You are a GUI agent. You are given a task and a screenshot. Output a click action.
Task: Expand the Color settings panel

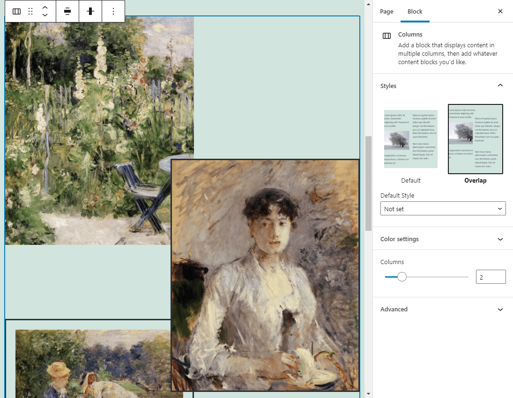pyautogui.click(x=500, y=239)
